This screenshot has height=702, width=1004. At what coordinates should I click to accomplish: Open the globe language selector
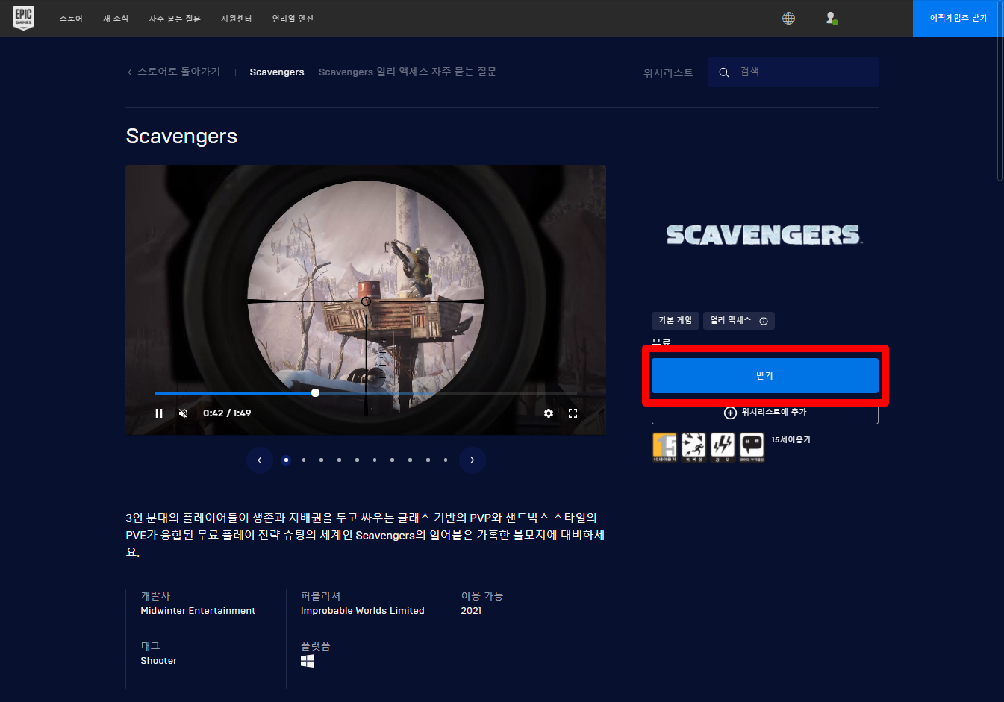[x=788, y=18]
